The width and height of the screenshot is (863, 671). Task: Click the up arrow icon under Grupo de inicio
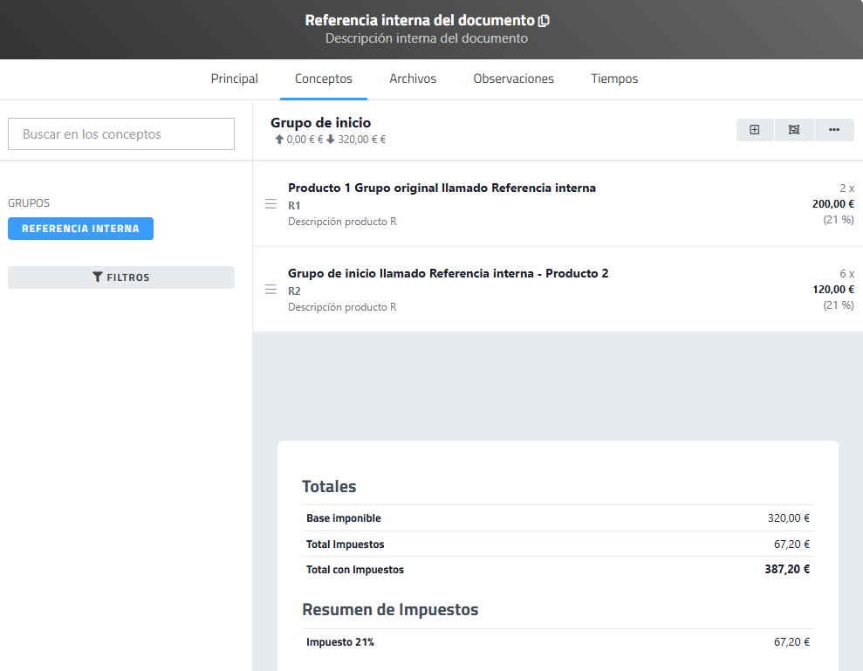(x=279, y=140)
